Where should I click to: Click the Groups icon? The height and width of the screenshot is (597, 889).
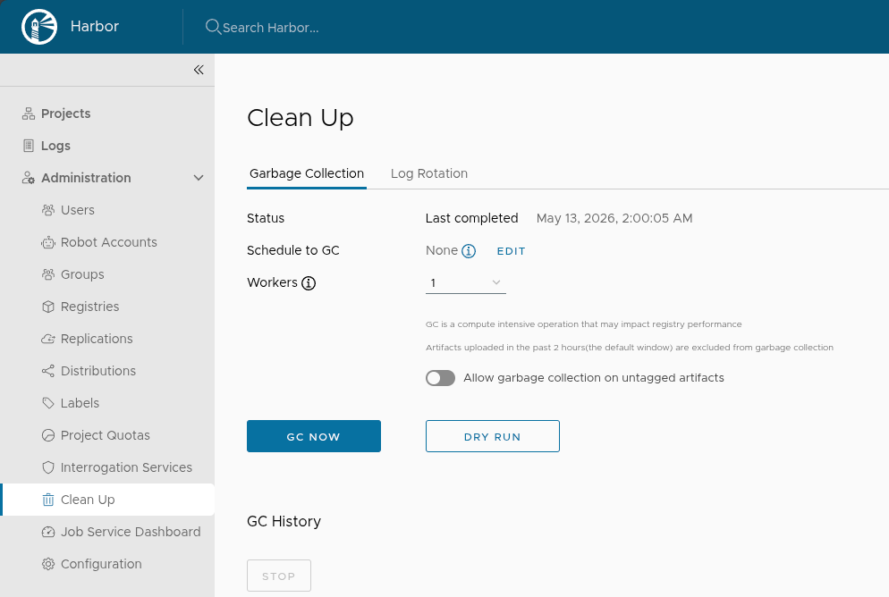[x=48, y=274]
